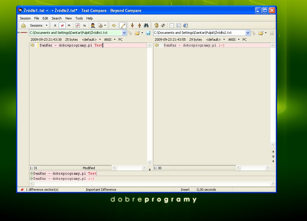The width and height of the screenshot is (307, 221).
Task: Open the Sessions dropdown
Action: 39,25
